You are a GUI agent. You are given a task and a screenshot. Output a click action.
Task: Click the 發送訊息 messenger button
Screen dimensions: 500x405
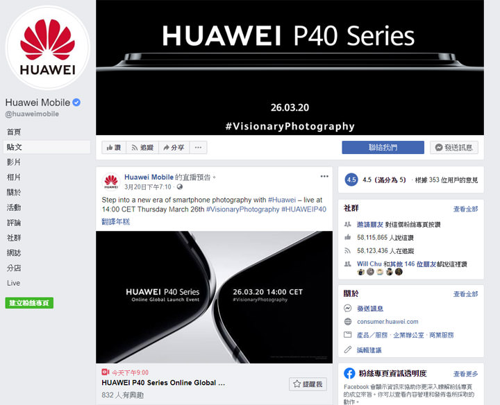pyautogui.click(x=454, y=148)
